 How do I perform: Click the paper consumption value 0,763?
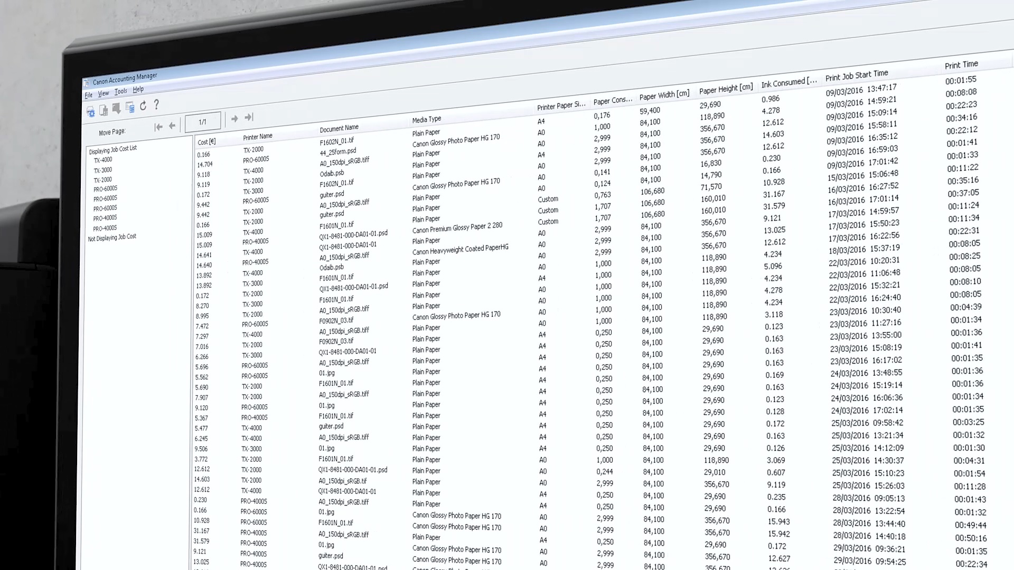tap(603, 195)
